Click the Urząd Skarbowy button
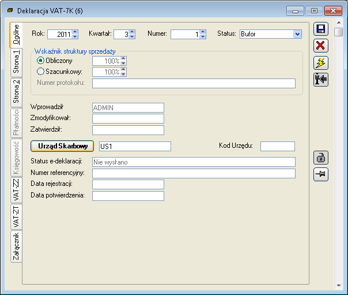This screenshot has height=295, width=348. tap(62, 146)
